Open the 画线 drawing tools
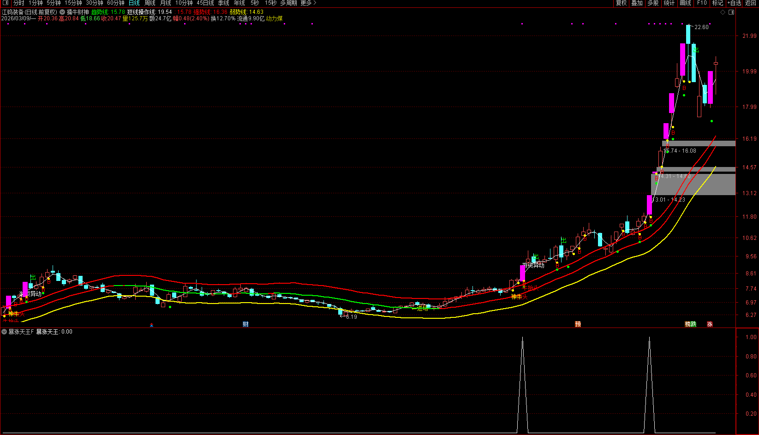This screenshot has height=435, width=759. click(x=686, y=3)
